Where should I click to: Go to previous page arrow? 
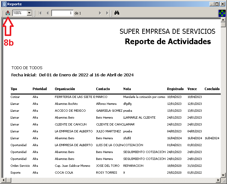(48, 13)
